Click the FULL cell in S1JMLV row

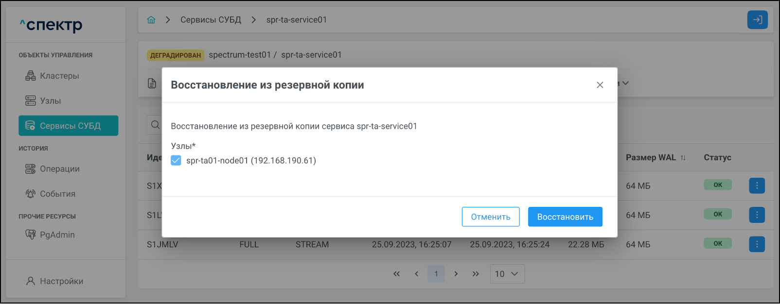249,244
